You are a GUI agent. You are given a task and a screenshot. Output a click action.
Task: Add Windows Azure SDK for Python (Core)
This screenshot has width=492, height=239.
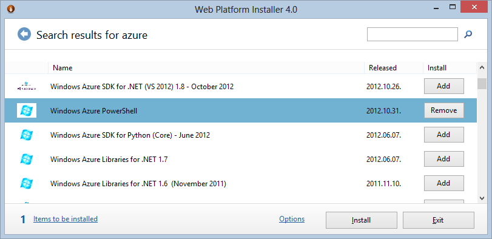click(x=443, y=135)
